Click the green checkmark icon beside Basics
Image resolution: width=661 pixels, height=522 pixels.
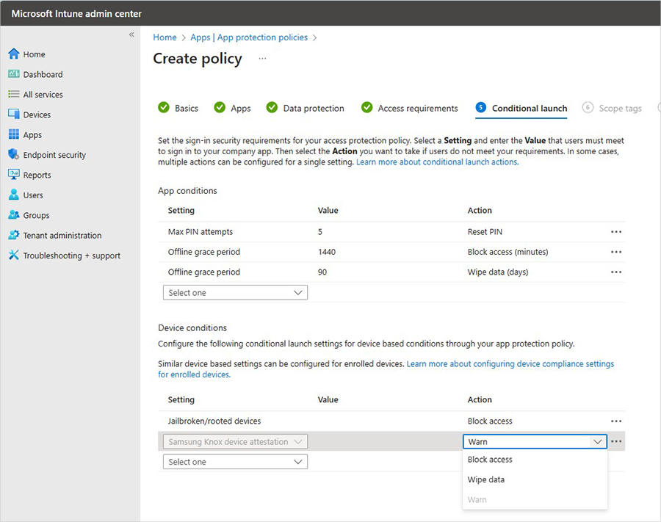(x=164, y=108)
